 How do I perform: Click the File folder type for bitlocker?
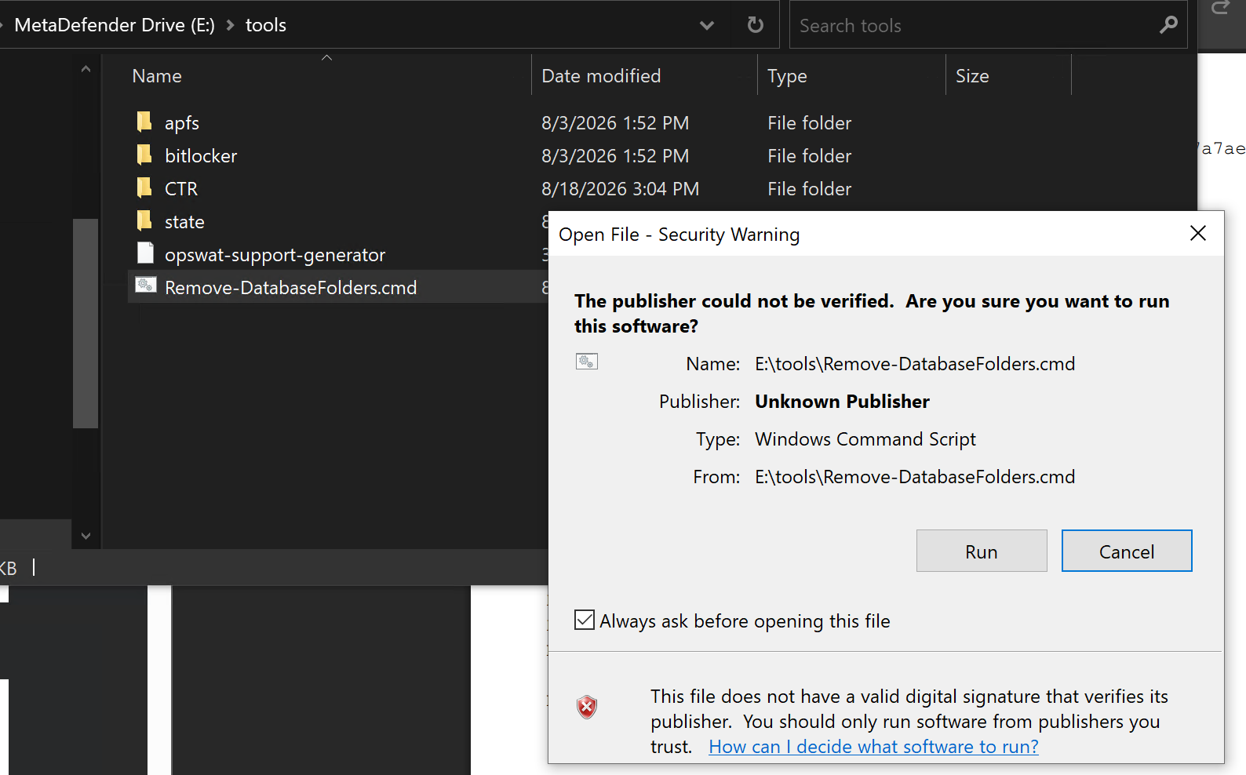pyautogui.click(x=809, y=156)
